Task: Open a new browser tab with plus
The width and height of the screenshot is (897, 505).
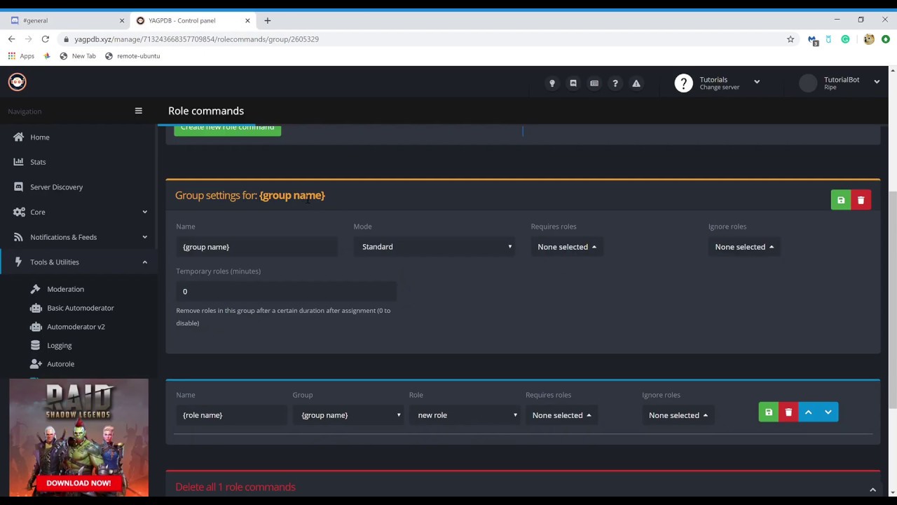Action: click(x=268, y=20)
